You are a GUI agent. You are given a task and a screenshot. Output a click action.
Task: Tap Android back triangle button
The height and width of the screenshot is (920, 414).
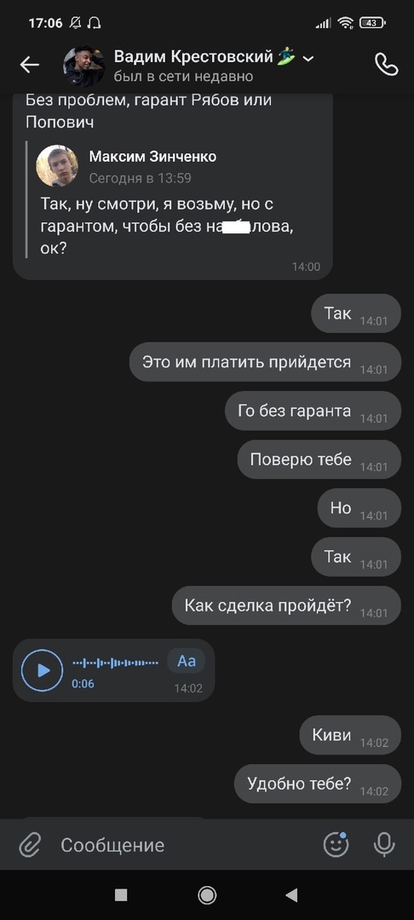point(291,894)
